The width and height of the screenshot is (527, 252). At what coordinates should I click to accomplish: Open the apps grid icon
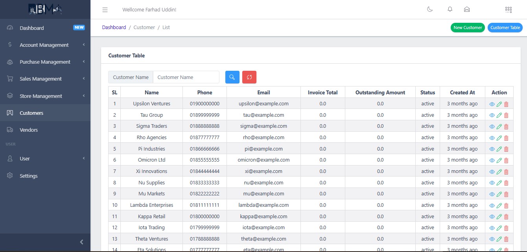click(x=508, y=9)
